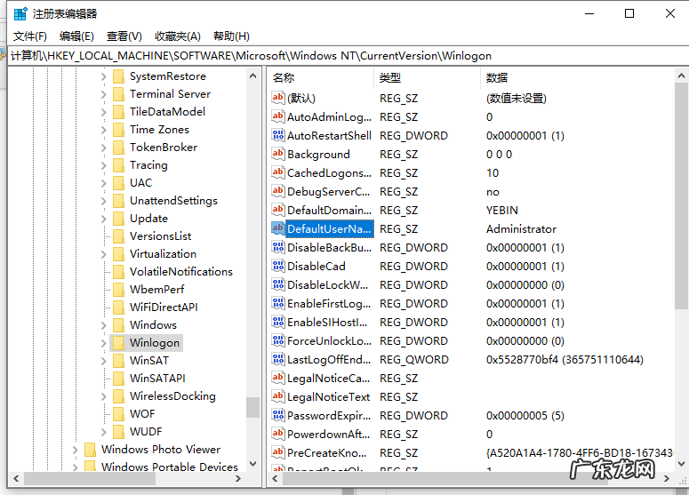Click the Registry Editor icon in title bar
The image size is (689, 495).
[20, 13]
